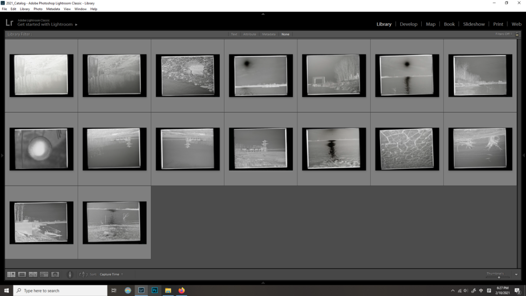Open the View menu
Image resolution: width=526 pixels, height=296 pixels.
[x=67, y=9]
